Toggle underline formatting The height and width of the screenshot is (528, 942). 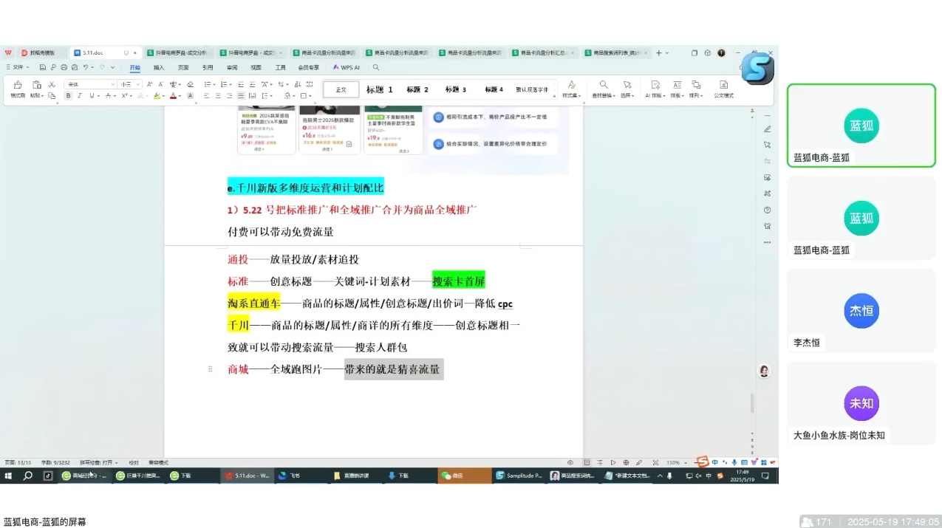pos(92,95)
